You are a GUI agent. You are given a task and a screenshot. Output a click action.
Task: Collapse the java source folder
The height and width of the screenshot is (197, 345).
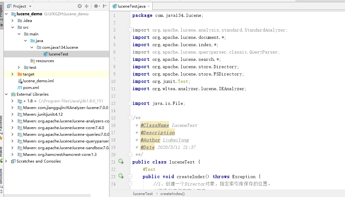[x=26, y=41]
